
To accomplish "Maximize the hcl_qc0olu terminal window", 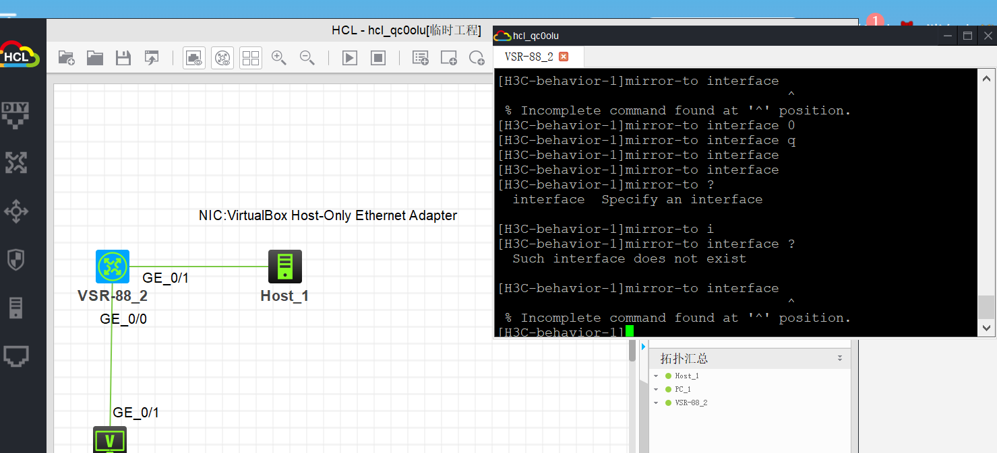I will (968, 36).
